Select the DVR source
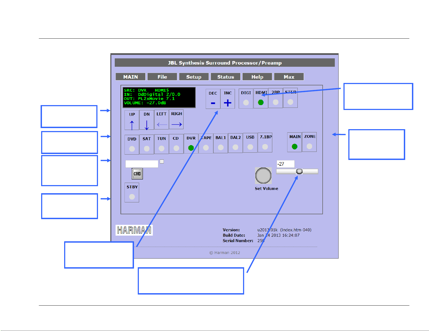This screenshot has height=331, width=429. point(191,143)
